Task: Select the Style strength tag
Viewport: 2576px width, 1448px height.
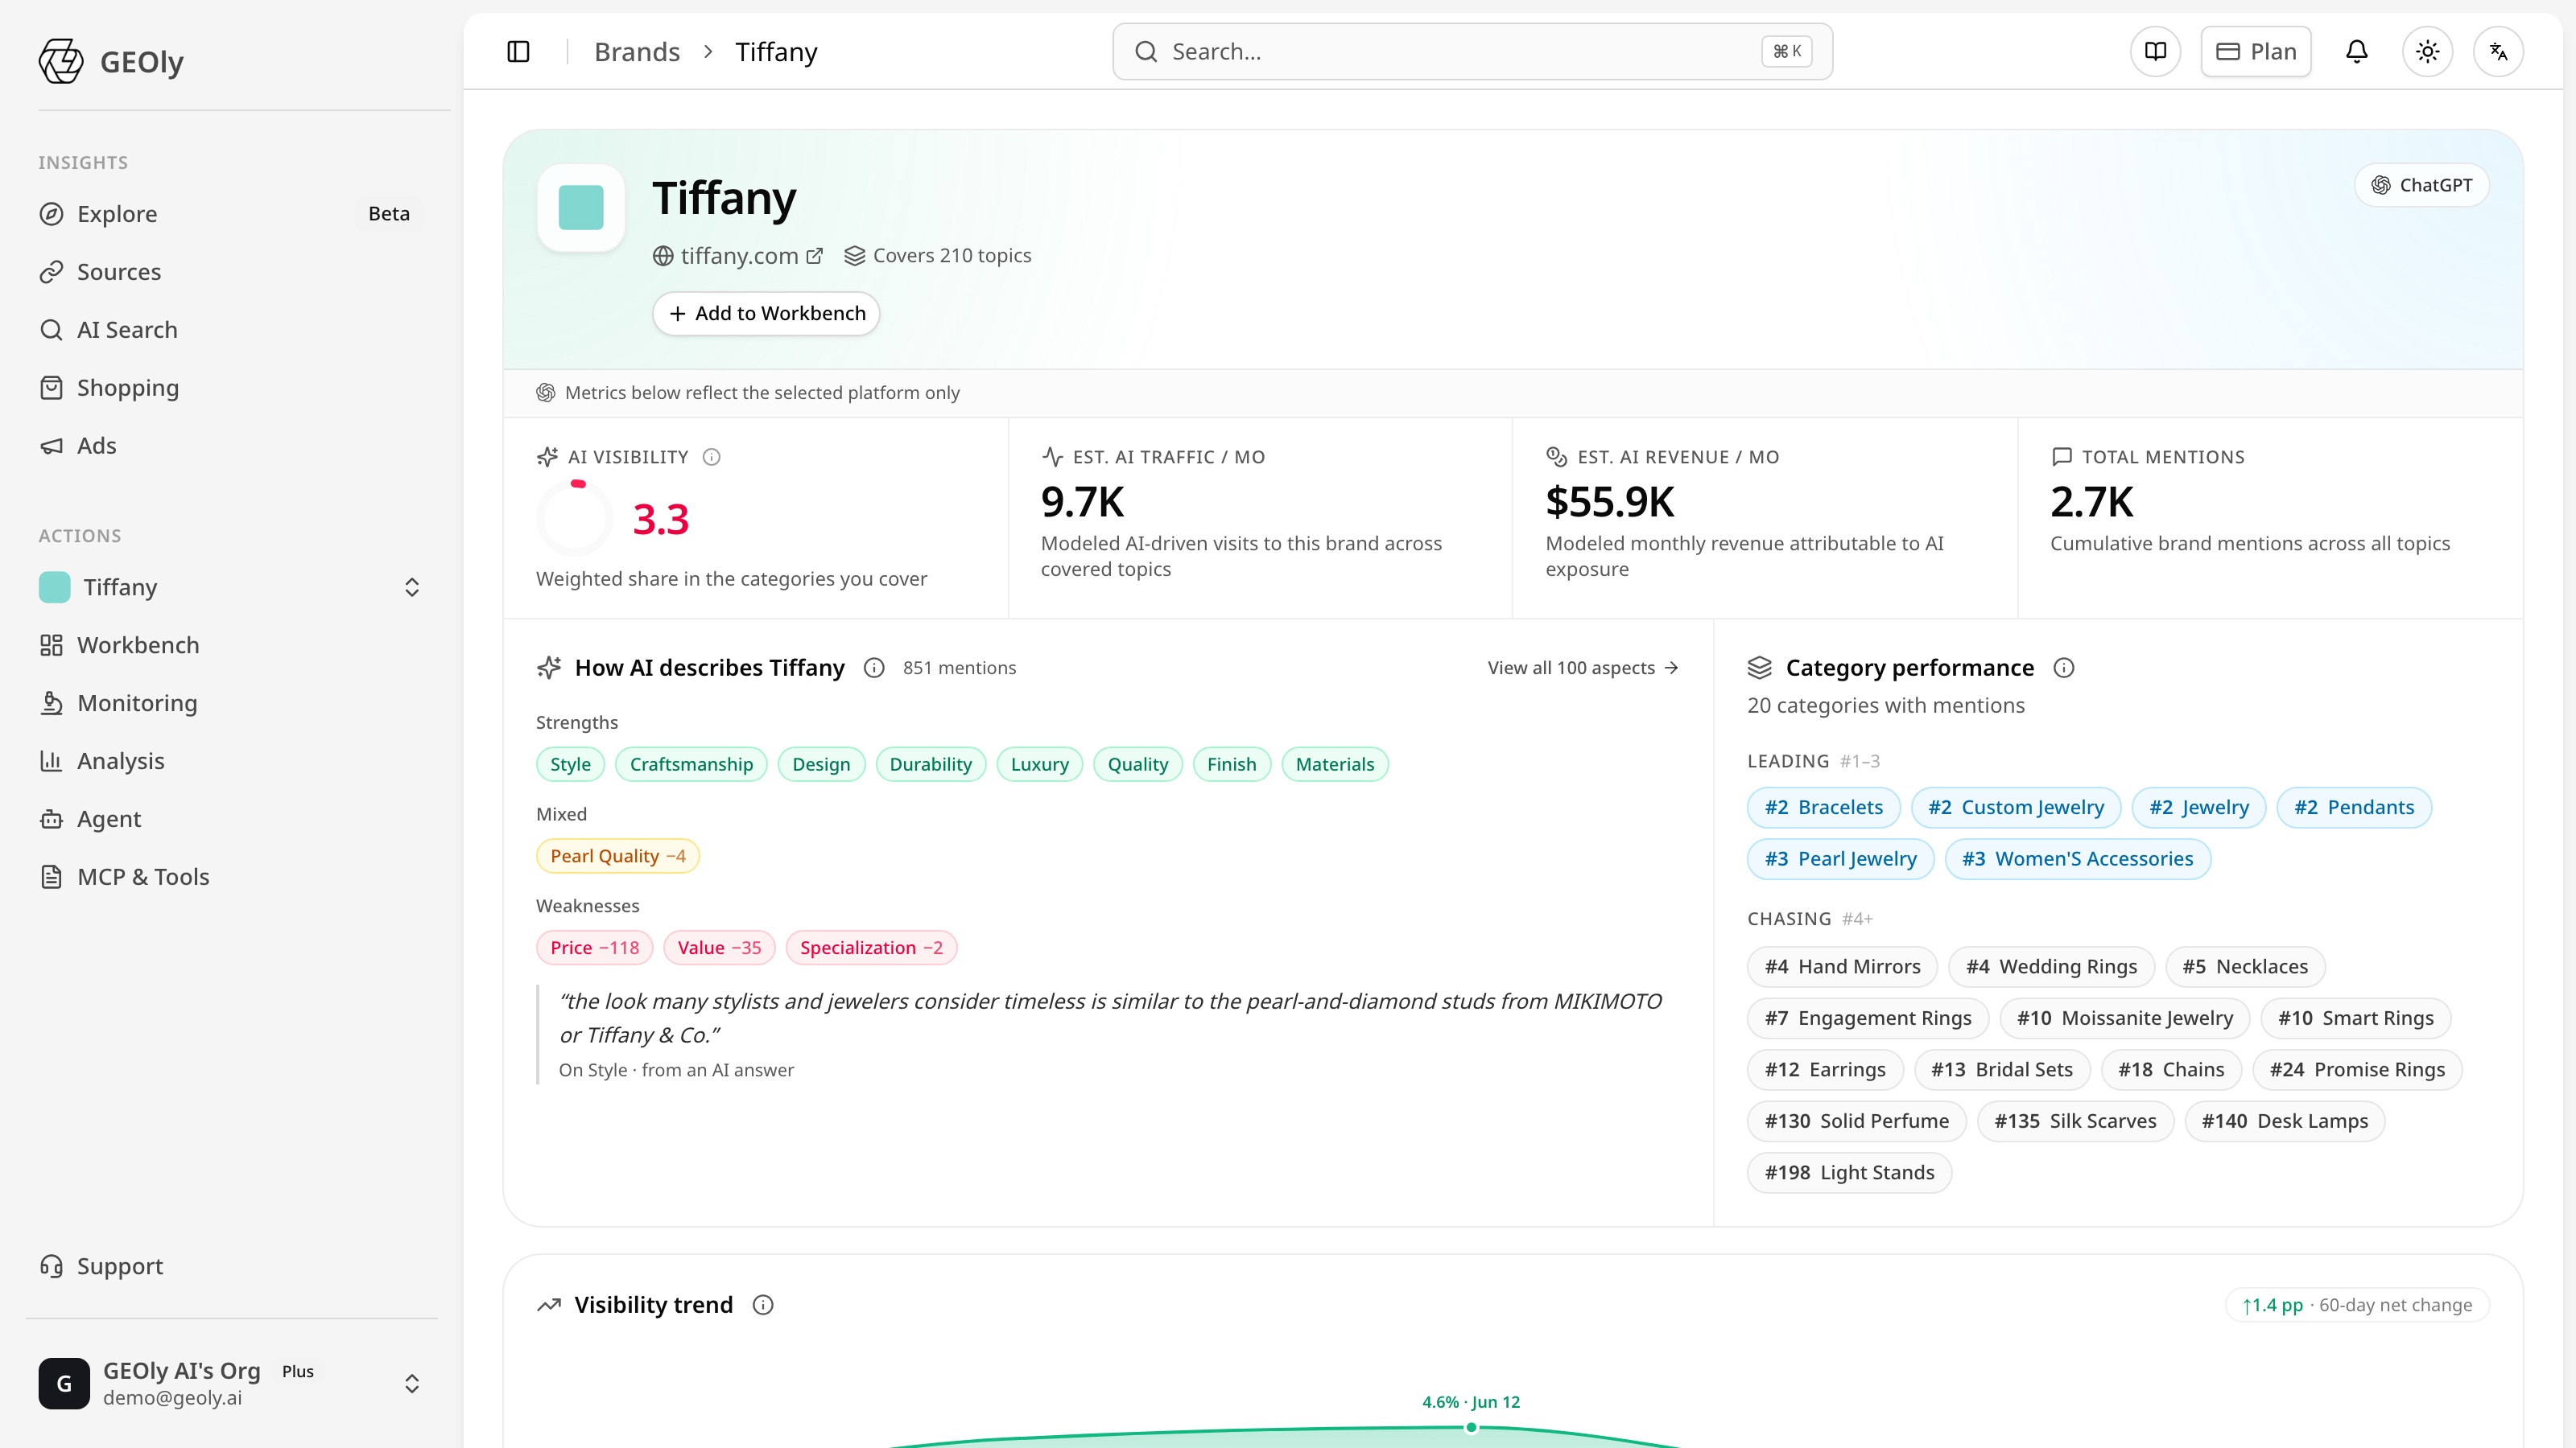Action: (x=570, y=764)
